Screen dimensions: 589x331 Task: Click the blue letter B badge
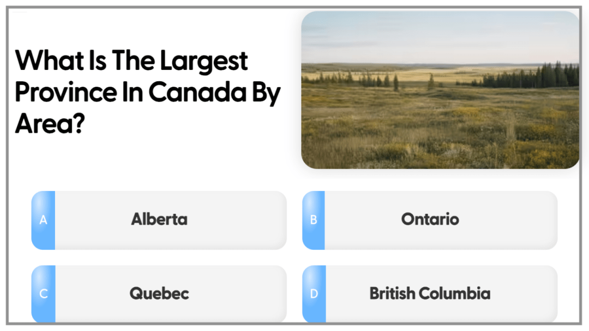[x=314, y=220]
